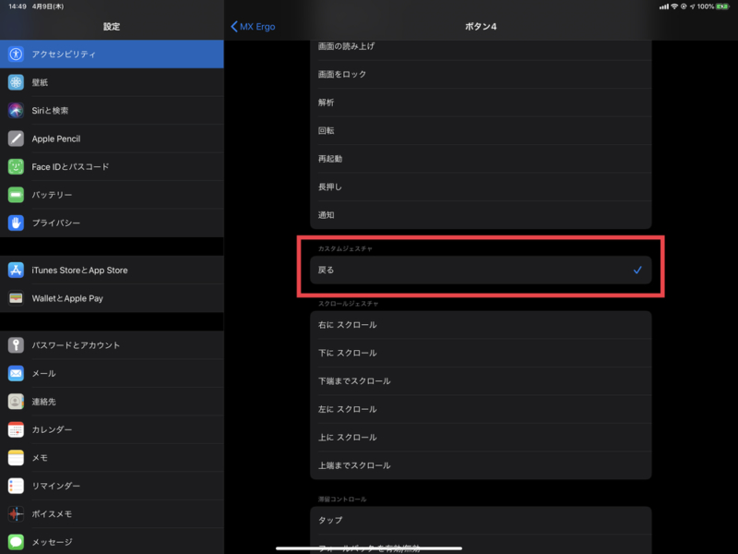Tap the Face ID icon

coord(16,166)
